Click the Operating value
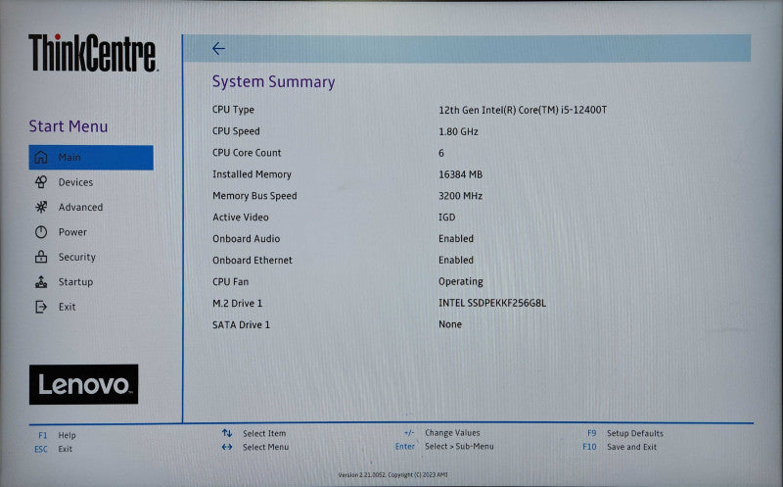Image resolution: width=783 pixels, height=487 pixels. [461, 281]
